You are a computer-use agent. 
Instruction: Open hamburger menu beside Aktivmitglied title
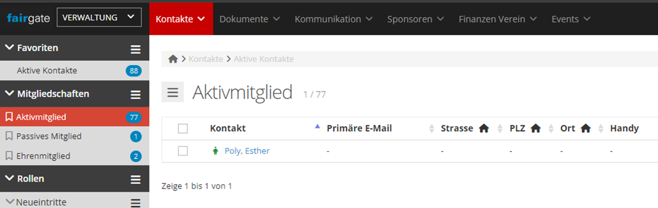173,92
